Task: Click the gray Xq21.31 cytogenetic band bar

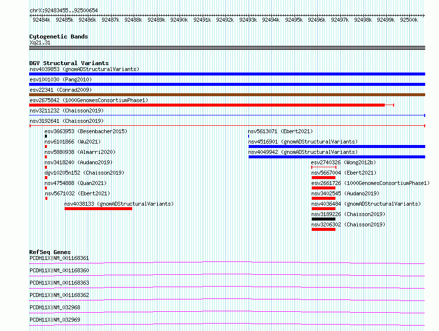Action: tap(227, 48)
